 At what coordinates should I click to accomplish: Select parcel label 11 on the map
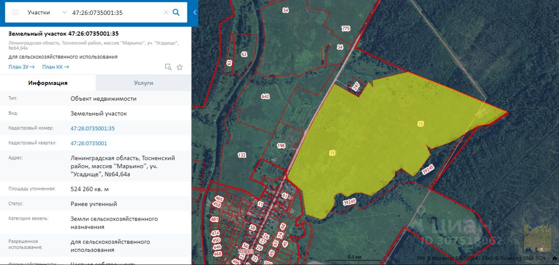(261, 204)
